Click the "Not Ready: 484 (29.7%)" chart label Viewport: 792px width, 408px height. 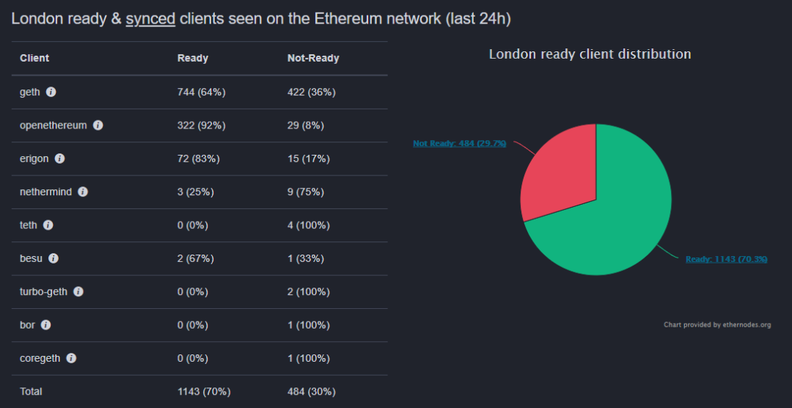tap(459, 144)
